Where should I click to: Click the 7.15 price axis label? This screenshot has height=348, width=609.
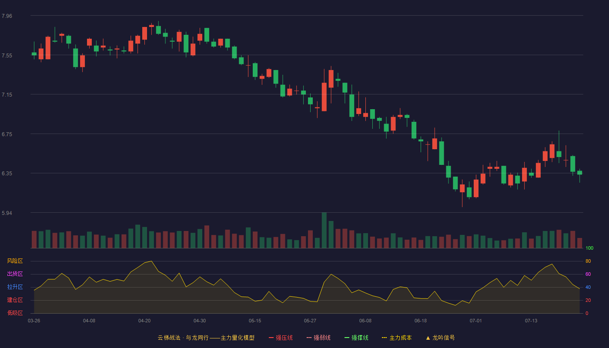7,95
